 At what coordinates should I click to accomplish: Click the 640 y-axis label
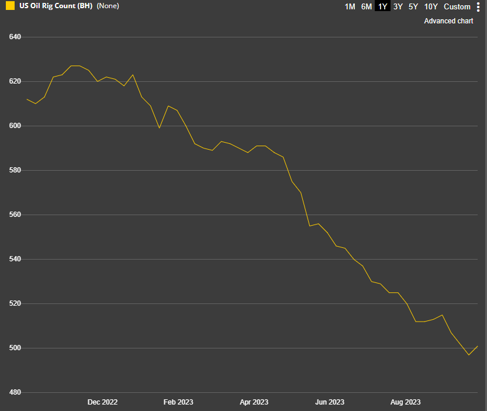[15, 37]
